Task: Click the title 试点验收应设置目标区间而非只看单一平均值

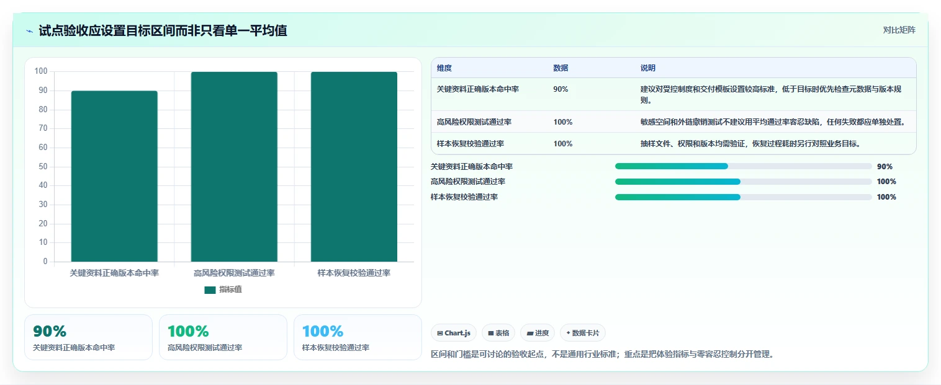Action: pos(163,30)
